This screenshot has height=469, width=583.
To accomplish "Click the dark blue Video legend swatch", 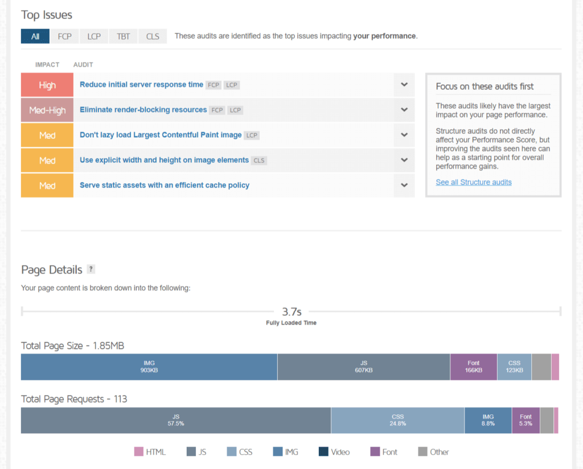I will tap(323, 452).
